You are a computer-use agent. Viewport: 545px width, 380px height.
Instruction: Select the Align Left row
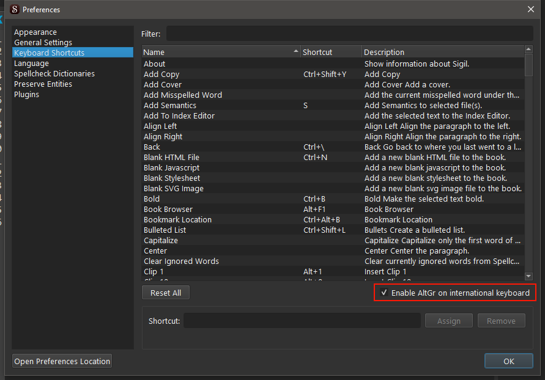pos(333,126)
